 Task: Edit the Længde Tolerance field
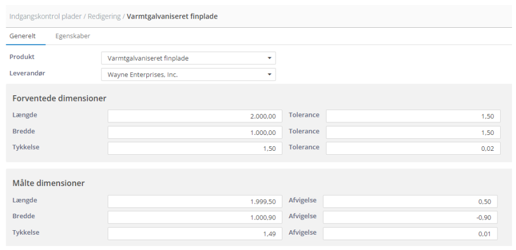pos(413,116)
